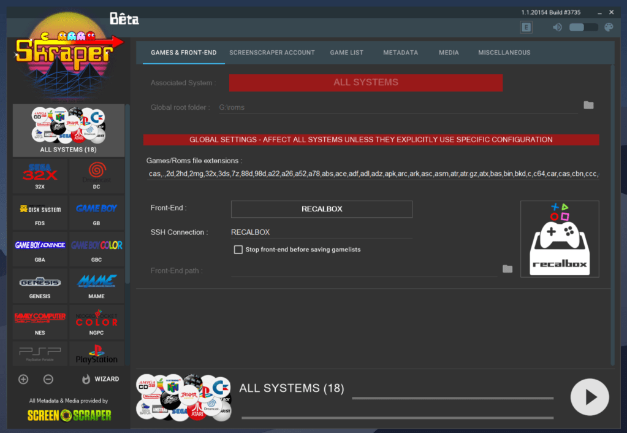Launch the Wizard
Image resolution: width=627 pixels, height=433 pixels.
[101, 379]
